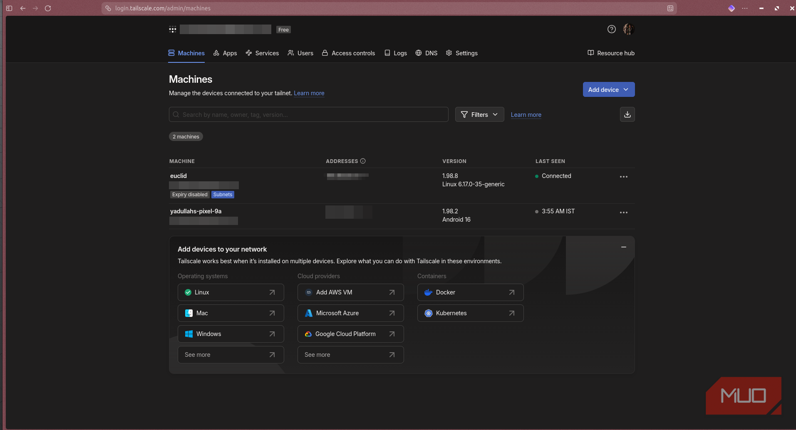Open the Resource hub link
This screenshot has width=796, height=430.
(x=611, y=53)
